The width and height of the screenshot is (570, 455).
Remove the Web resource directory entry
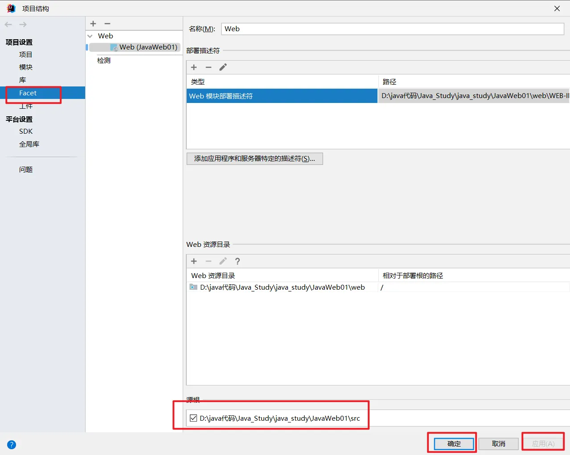click(x=209, y=261)
